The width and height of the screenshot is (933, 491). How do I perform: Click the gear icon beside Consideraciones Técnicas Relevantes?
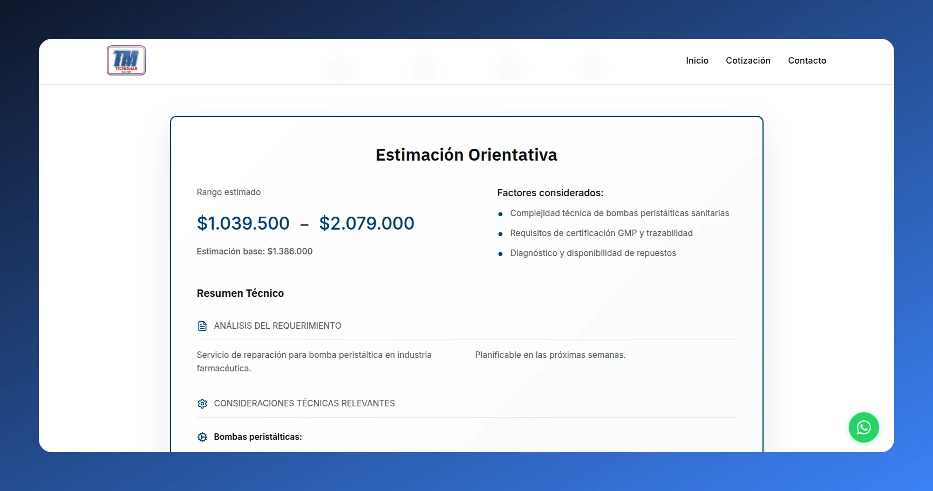pyautogui.click(x=202, y=404)
